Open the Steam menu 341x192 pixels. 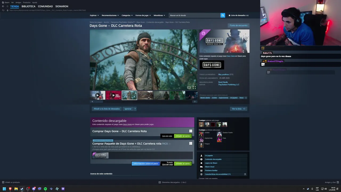tap(7, 2)
